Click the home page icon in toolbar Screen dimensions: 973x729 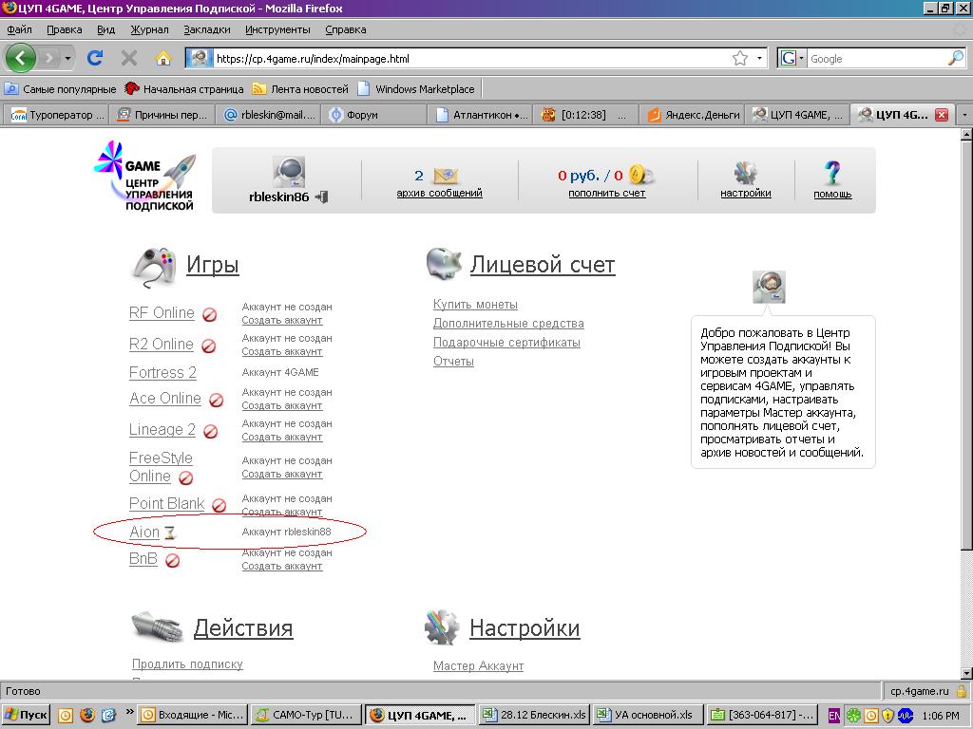pos(162,58)
